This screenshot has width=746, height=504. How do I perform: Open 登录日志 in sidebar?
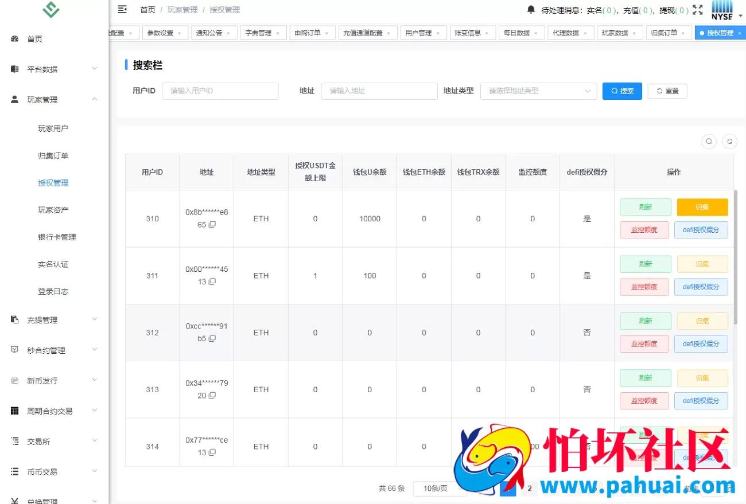pyautogui.click(x=54, y=291)
